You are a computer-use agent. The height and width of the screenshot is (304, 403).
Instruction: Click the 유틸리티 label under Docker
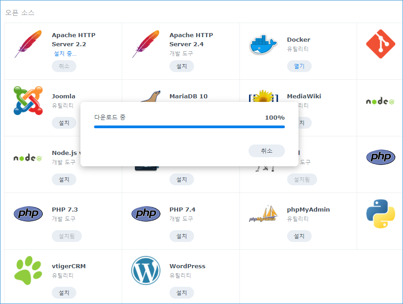coord(298,49)
